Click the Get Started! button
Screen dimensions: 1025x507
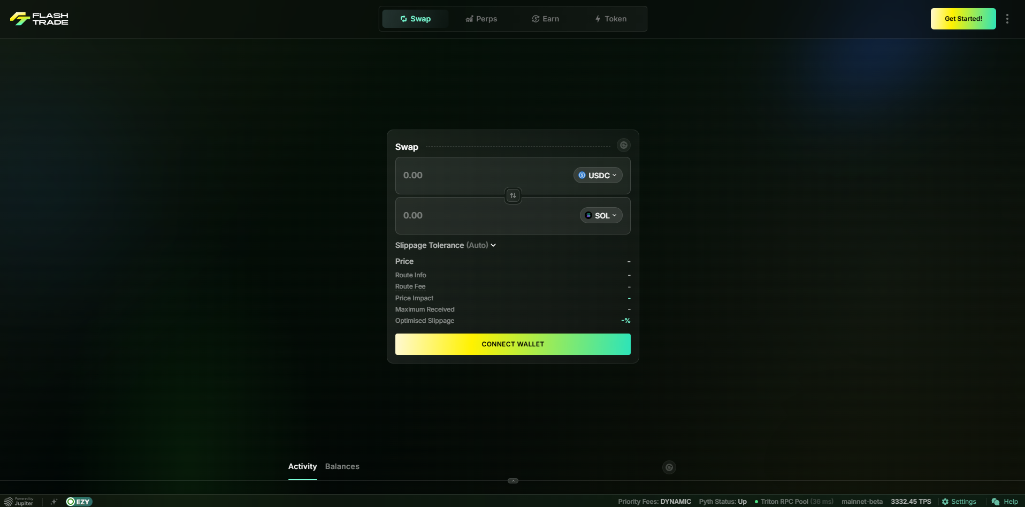pos(963,19)
